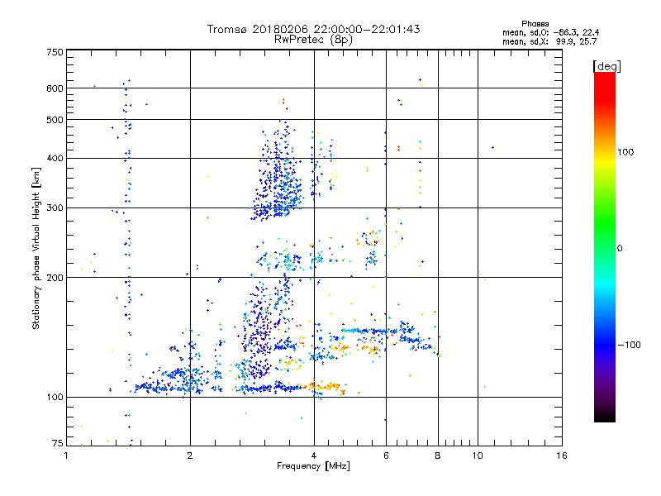The height and width of the screenshot is (496, 661).
Task: Click the y-axis tick label '500'
Action: pos(55,120)
